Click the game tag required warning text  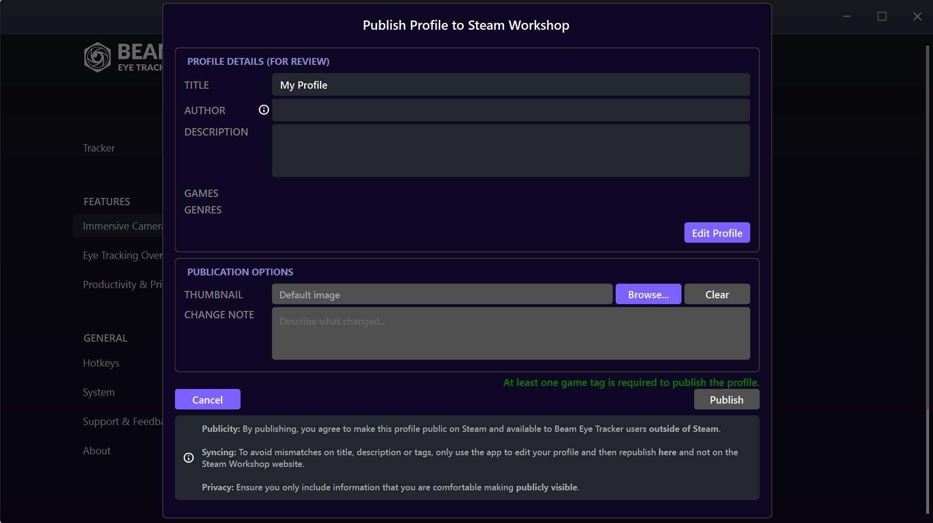pos(631,383)
